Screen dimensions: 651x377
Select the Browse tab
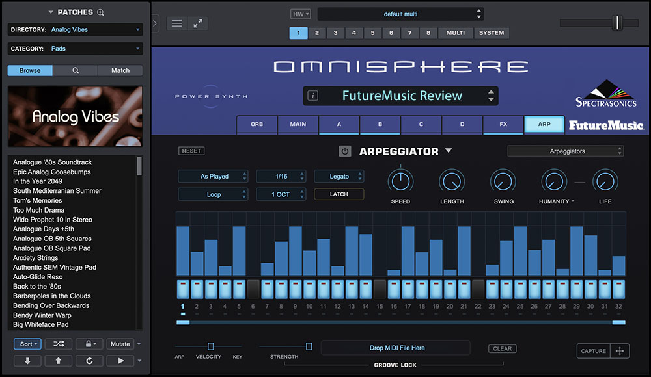pos(30,70)
